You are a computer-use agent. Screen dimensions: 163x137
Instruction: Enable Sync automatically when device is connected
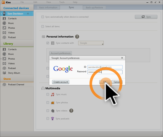click(43, 17)
